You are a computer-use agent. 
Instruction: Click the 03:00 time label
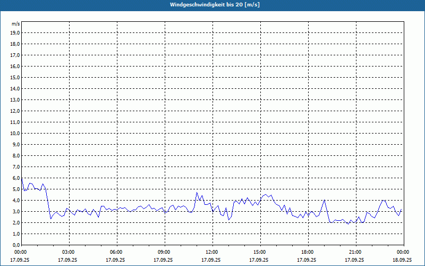tap(69, 252)
